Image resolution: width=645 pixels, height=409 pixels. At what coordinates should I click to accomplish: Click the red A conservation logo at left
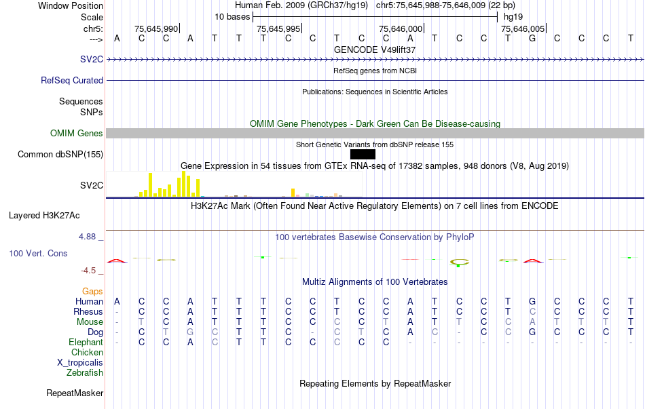(x=117, y=260)
